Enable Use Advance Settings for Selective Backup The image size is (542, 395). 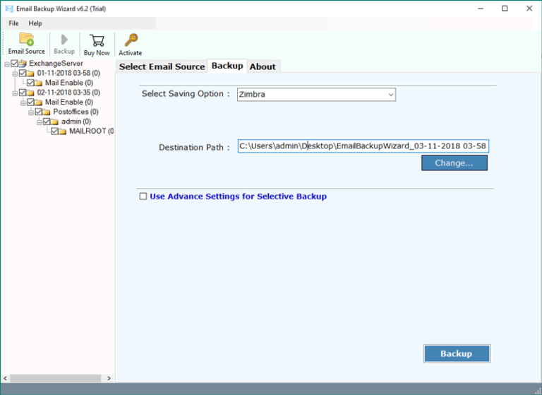[x=143, y=196]
